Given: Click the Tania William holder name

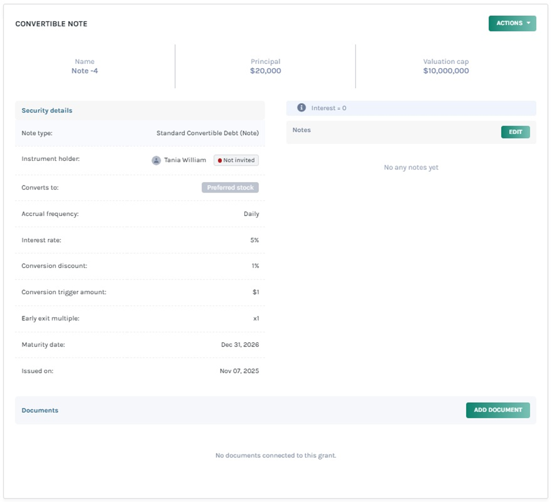Looking at the screenshot, I should pos(185,160).
